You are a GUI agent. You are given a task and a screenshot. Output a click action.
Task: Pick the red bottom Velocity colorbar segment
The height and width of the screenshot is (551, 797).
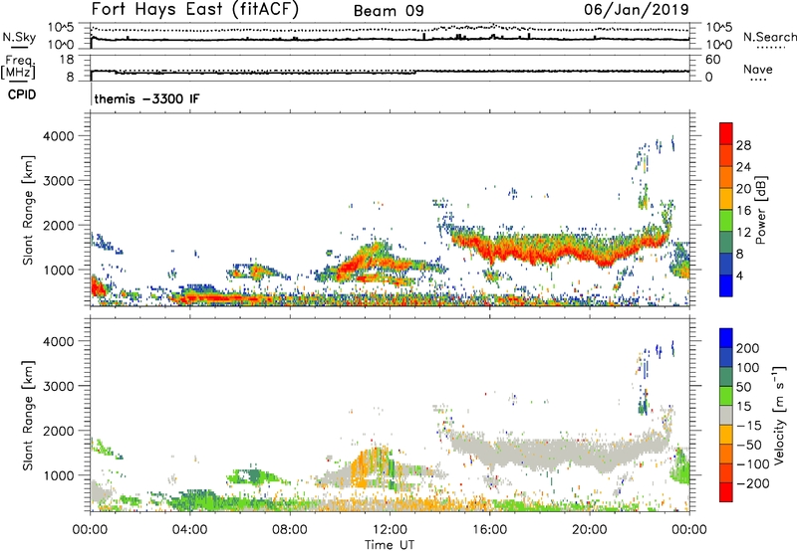[726, 492]
